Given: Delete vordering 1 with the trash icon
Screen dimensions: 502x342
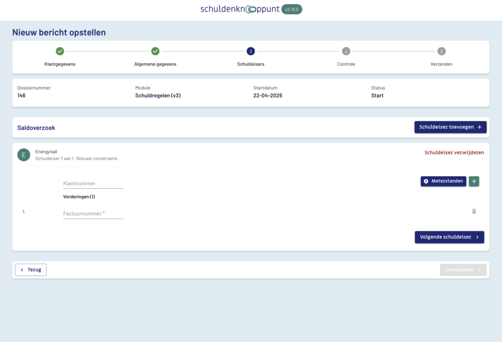Looking at the screenshot, I should point(474,211).
